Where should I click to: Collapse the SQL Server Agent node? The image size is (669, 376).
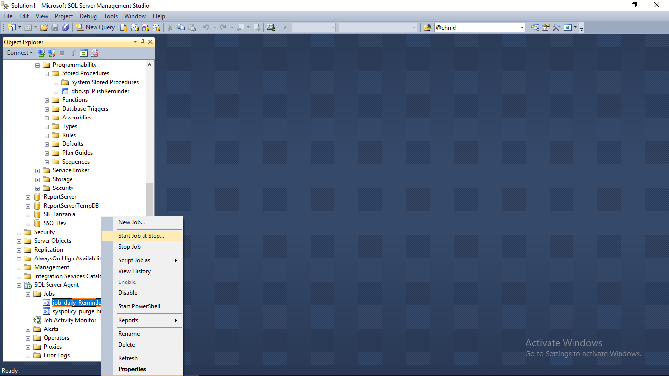coord(19,285)
